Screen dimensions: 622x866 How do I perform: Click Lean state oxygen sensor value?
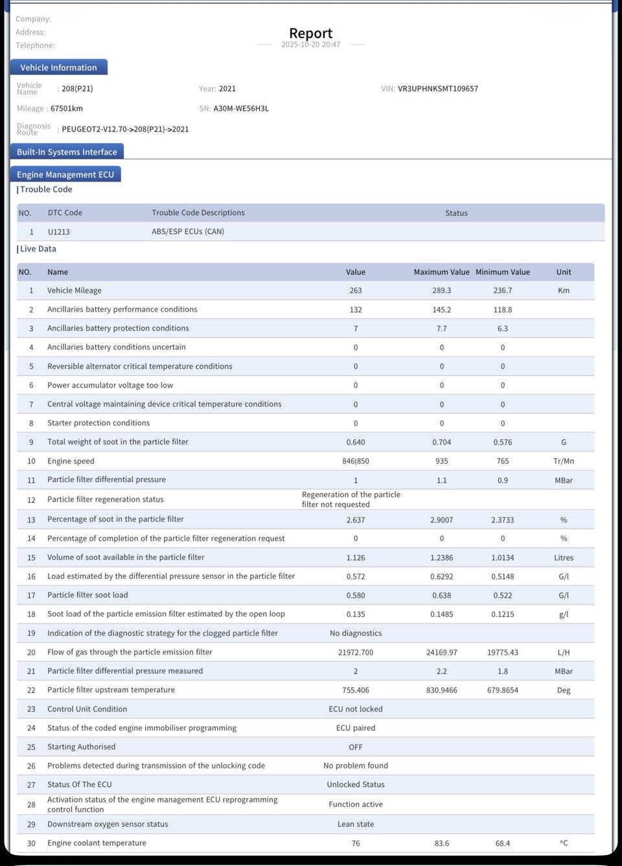356,825
